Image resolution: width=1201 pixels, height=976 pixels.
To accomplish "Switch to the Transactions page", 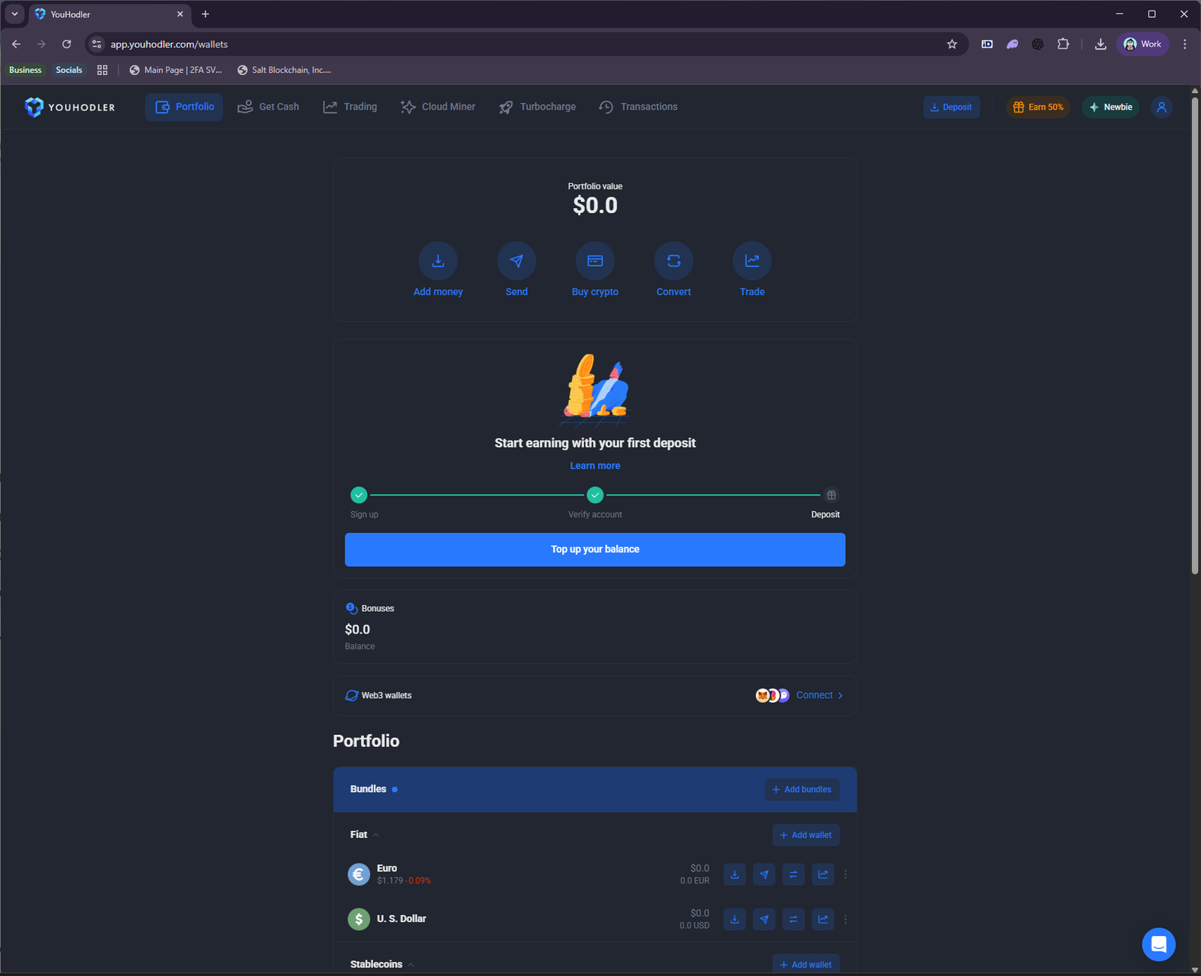I will pyautogui.click(x=637, y=107).
